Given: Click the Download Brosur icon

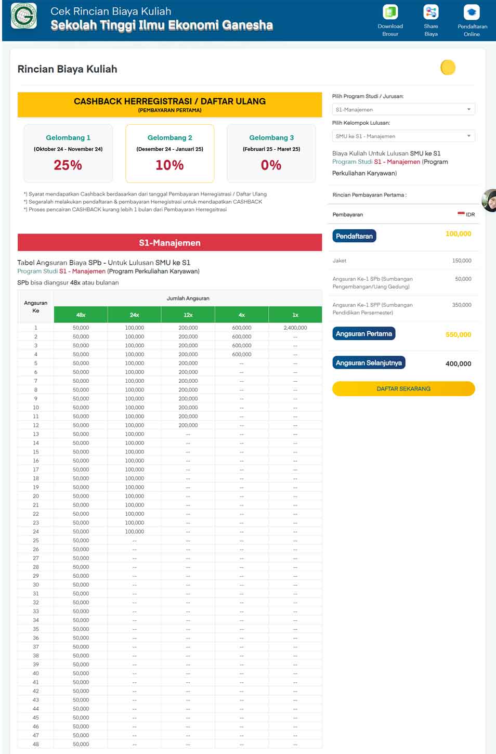Looking at the screenshot, I should pos(390,12).
